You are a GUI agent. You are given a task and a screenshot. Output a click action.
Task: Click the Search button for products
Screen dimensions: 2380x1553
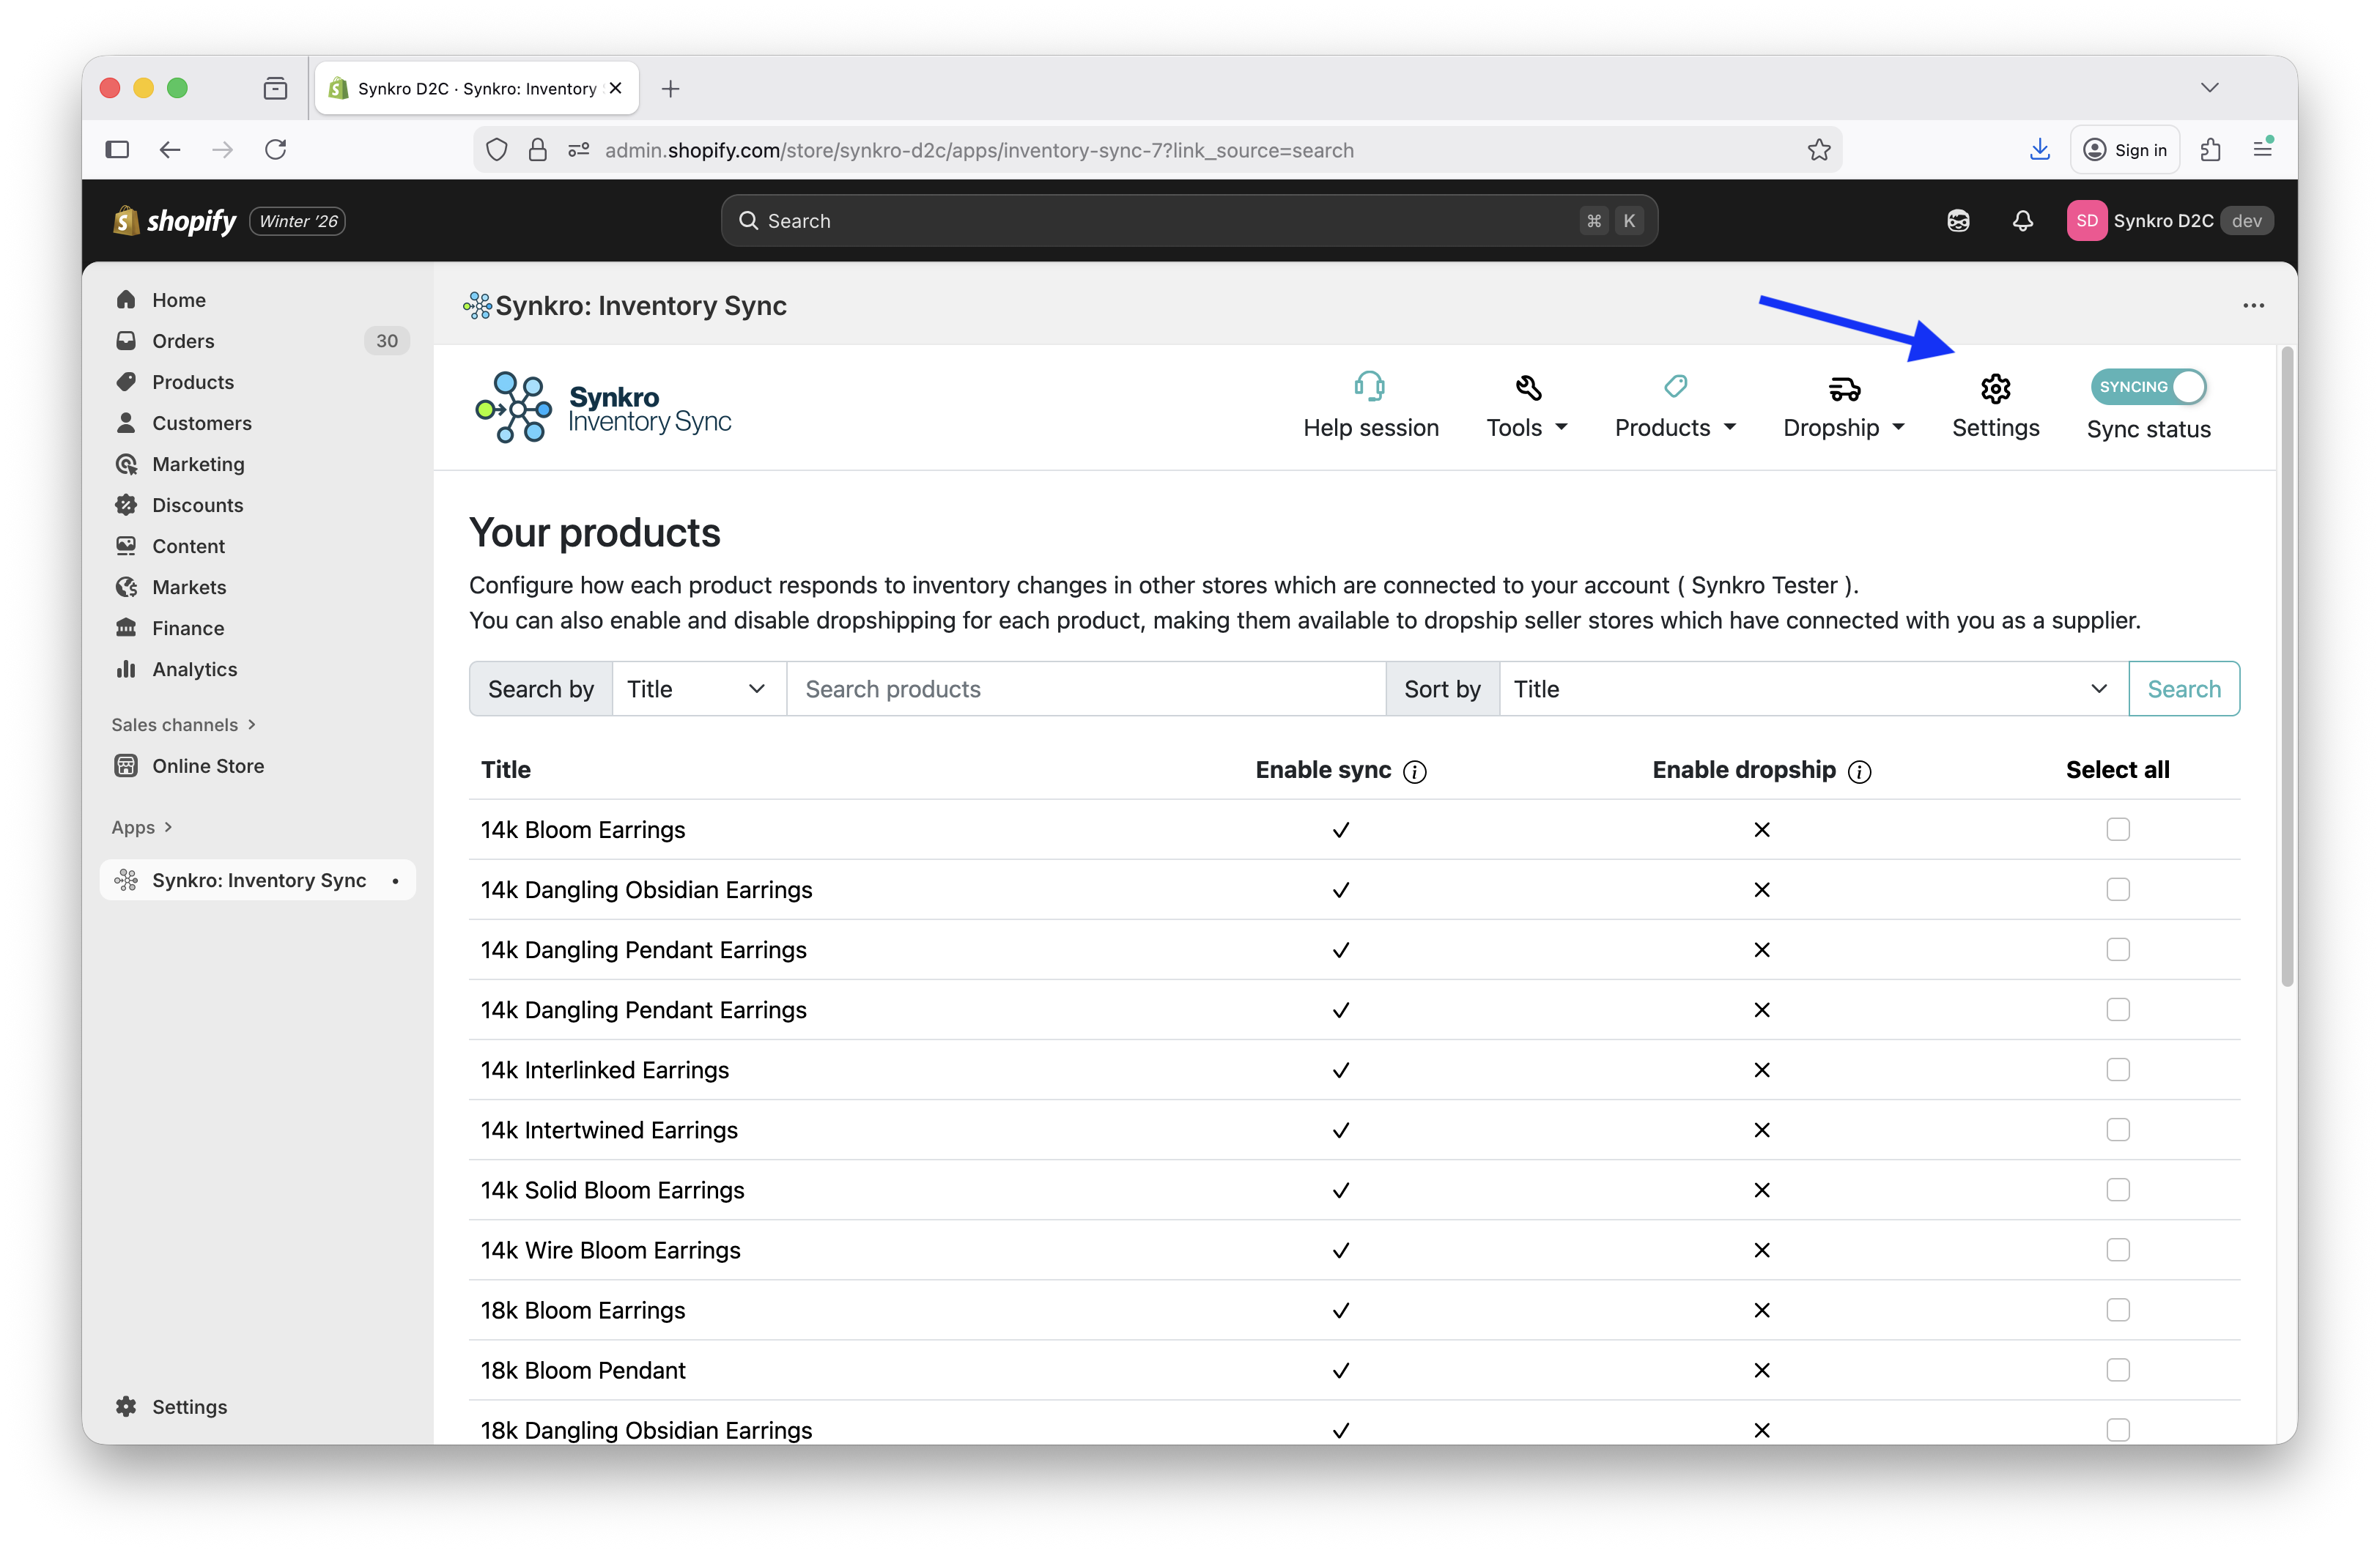tap(2184, 688)
